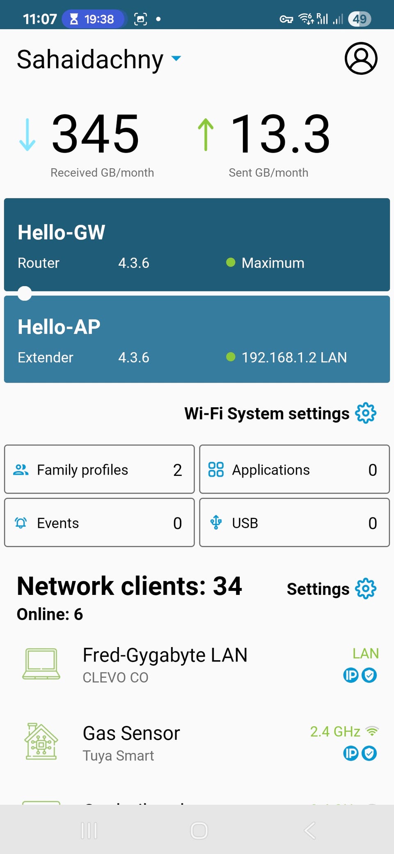The height and width of the screenshot is (854, 394).
Task: Open the Family profiles tile
Action: [99, 469]
